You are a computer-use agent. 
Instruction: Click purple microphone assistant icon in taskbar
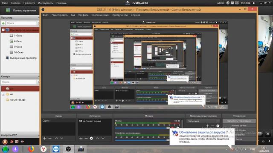[15, 149]
